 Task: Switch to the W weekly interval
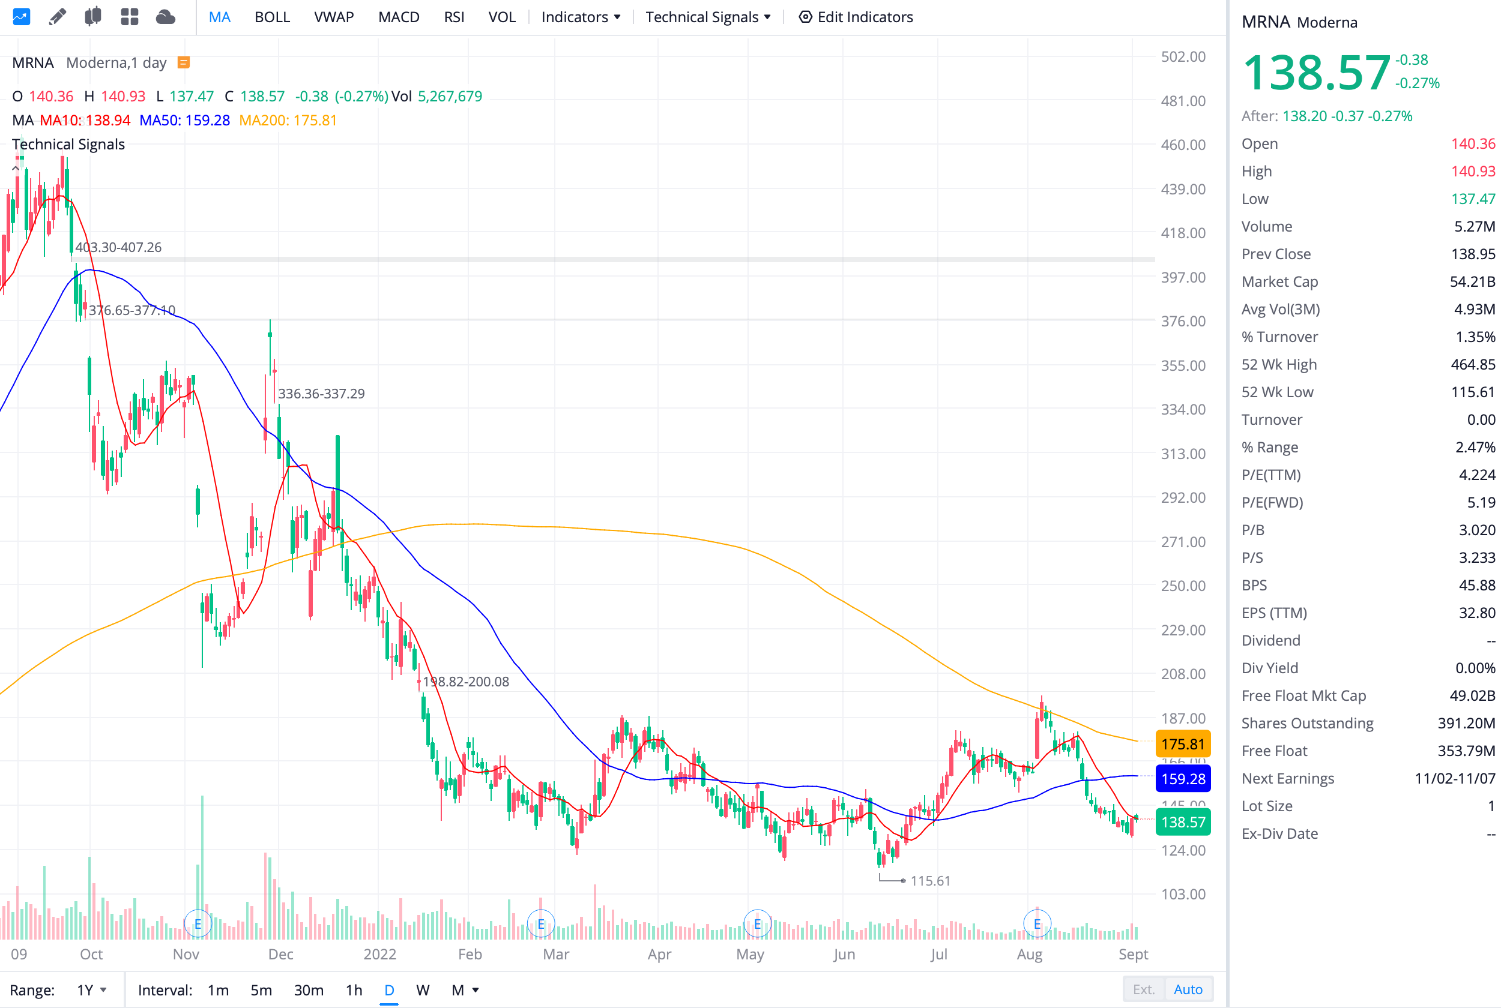click(423, 989)
